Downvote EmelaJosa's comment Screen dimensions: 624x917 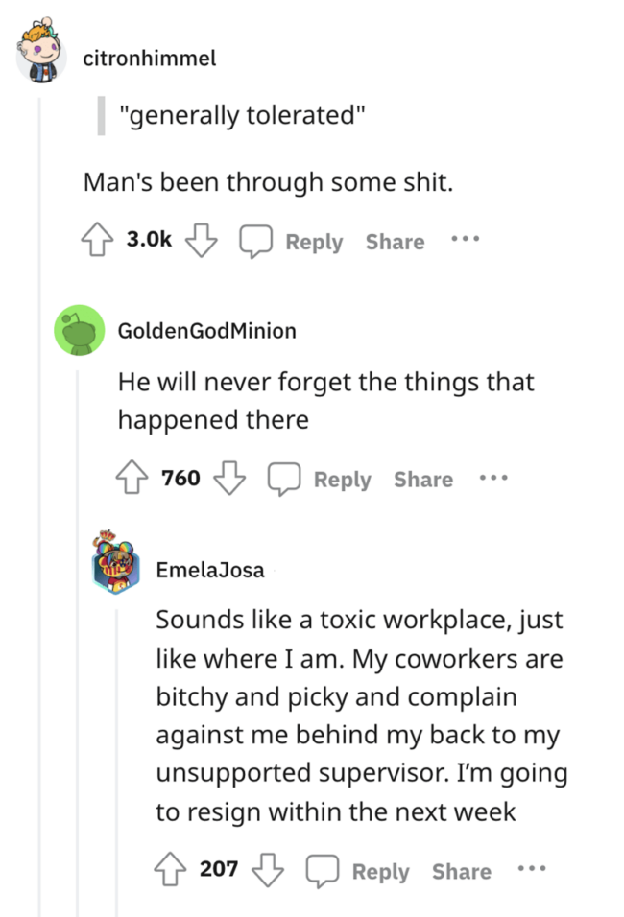[269, 869]
